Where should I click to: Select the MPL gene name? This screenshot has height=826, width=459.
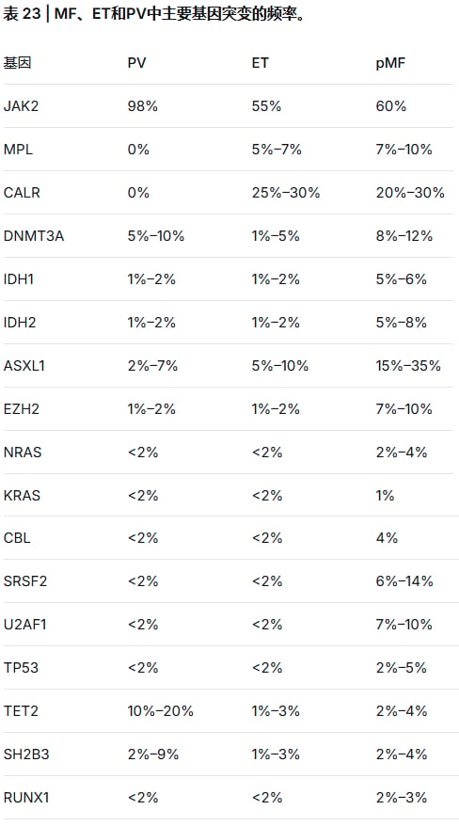19,149
